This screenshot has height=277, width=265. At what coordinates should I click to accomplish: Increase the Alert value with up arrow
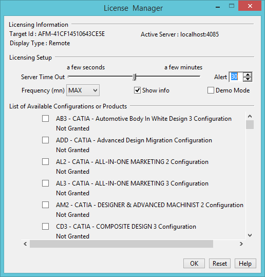pos(248,75)
